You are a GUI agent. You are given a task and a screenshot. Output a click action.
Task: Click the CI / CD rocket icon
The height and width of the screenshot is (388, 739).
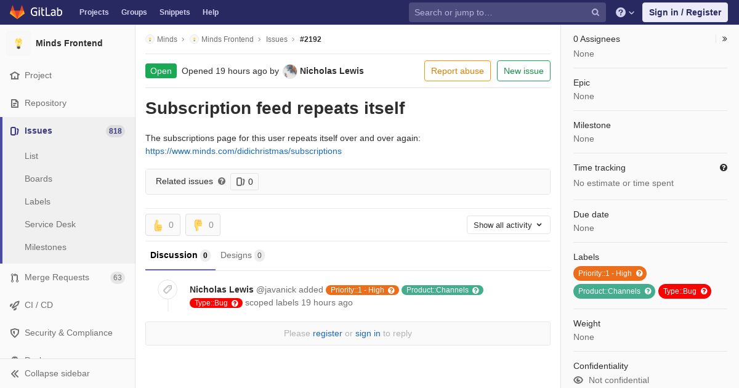[15, 305]
